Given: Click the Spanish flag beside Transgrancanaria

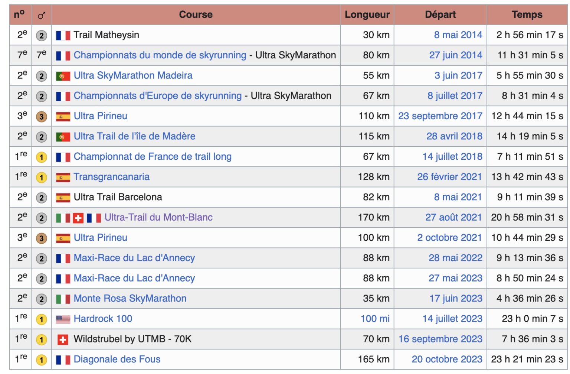Looking at the screenshot, I should pyautogui.click(x=63, y=178).
